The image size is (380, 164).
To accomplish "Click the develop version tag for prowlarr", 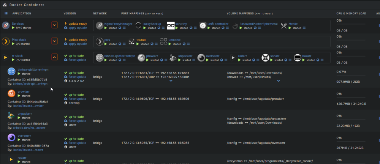I will 74,103.
